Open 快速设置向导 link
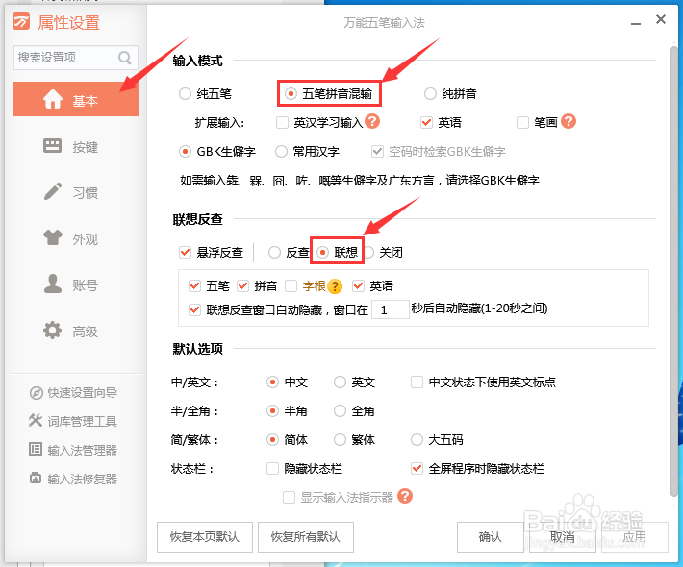Viewport: 683px width, 567px height. [83, 393]
